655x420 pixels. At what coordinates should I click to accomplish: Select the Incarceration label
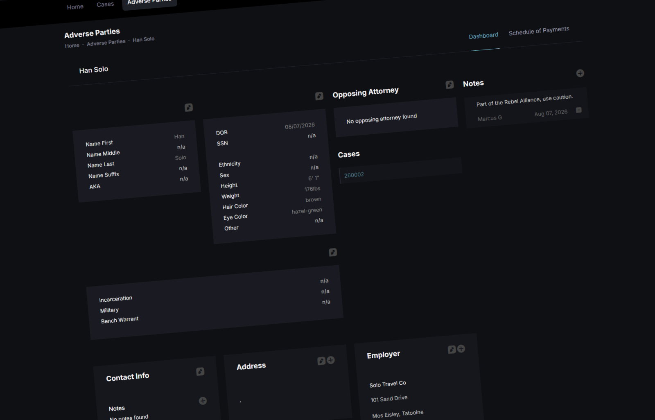tap(115, 299)
